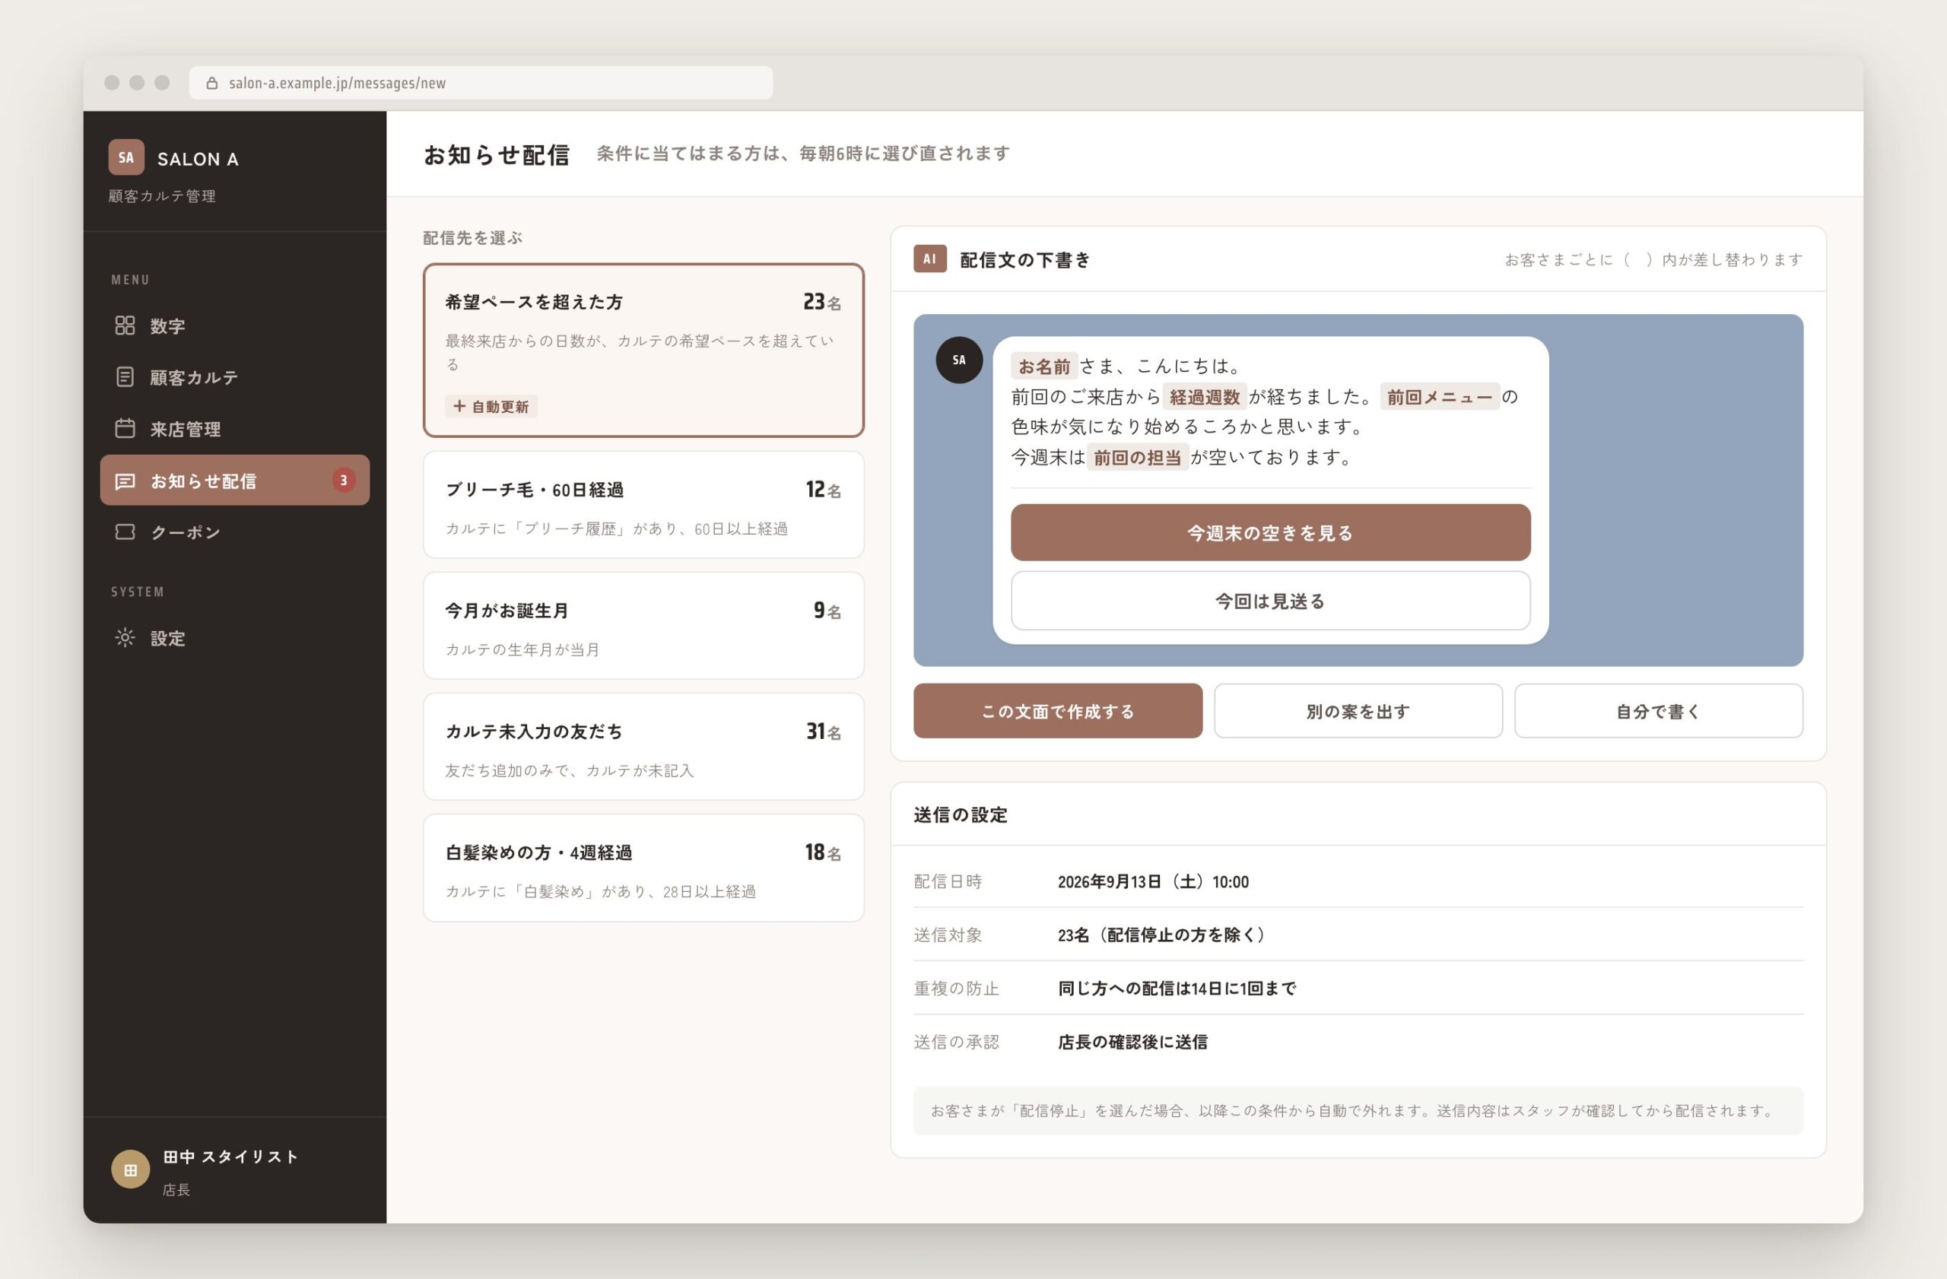Image resolution: width=1947 pixels, height=1279 pixels.
Task: Click the red 3 notification badge
Action: pos(344,480)
